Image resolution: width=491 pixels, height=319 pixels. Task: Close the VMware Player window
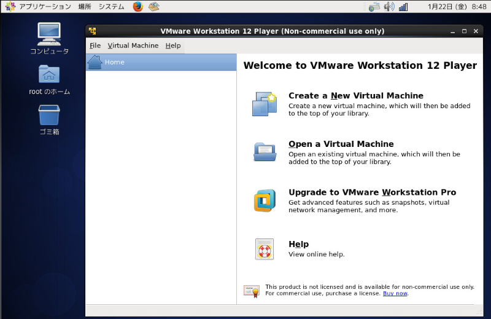[476, 31]
